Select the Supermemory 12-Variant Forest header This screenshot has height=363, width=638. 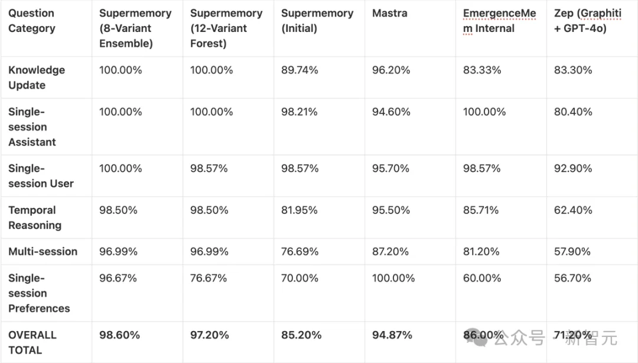coord(226,28)
